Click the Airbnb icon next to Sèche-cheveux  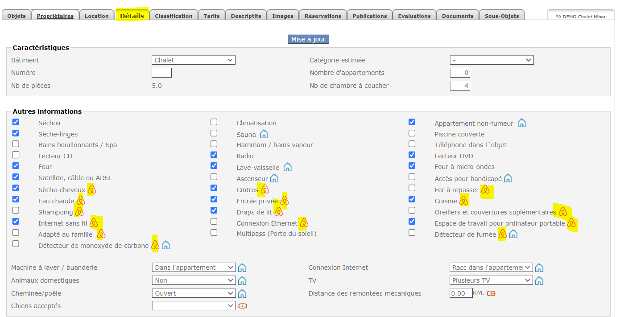(x=91, y=190)
